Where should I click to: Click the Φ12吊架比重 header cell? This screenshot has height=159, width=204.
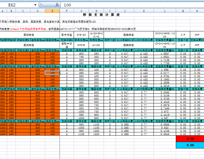tap(125, 121)
